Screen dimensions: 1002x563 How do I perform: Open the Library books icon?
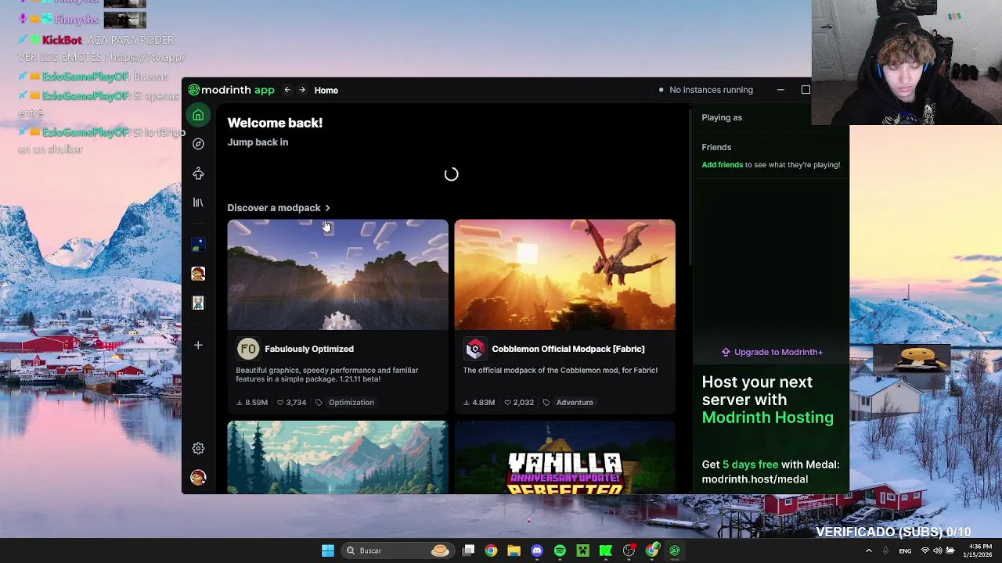(198, 203)
